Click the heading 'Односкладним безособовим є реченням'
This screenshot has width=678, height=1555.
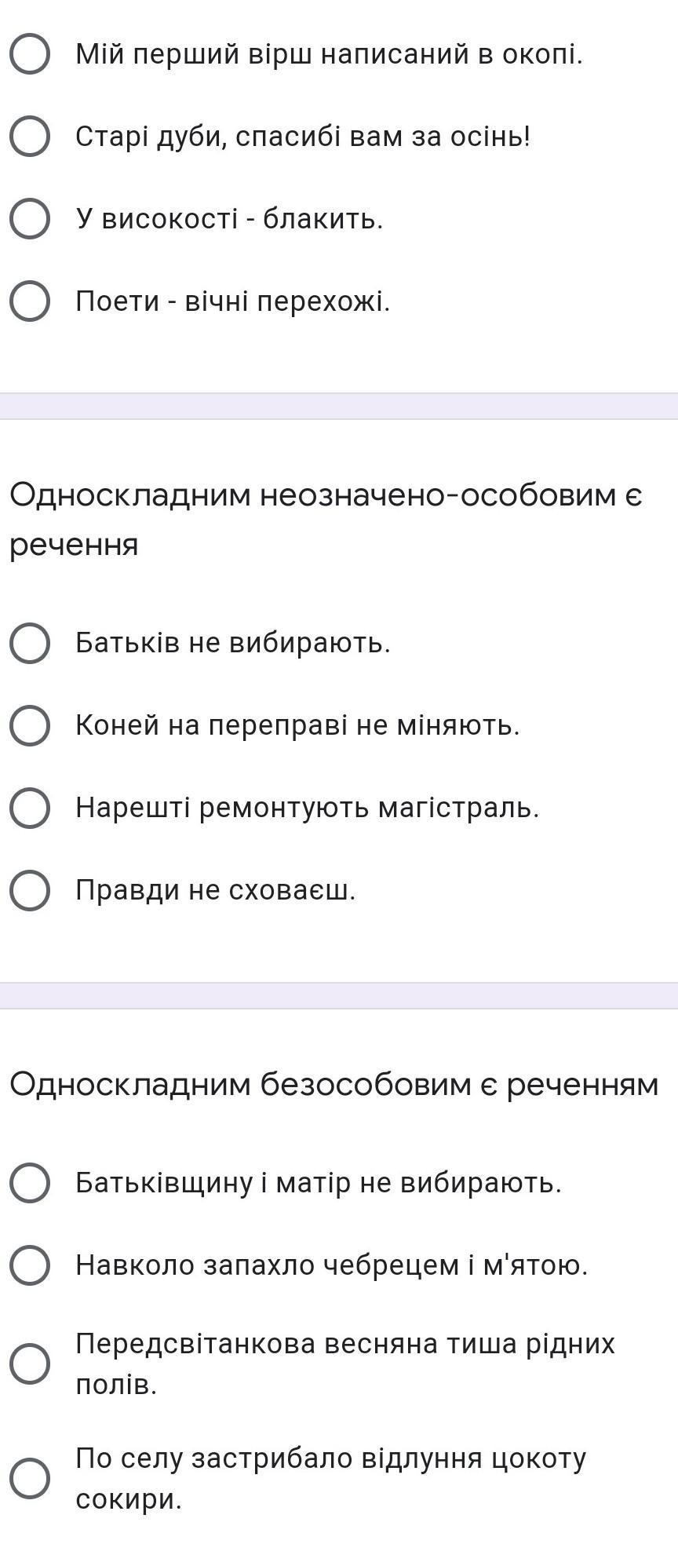coord(334,1085)
